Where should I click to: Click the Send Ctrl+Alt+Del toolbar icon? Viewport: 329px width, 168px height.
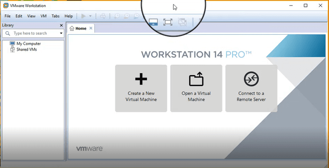[x=103, y=16]
